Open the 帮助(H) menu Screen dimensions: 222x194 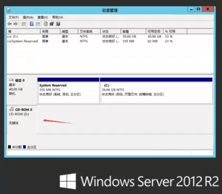pyautogui.click(x=57, y=17)
